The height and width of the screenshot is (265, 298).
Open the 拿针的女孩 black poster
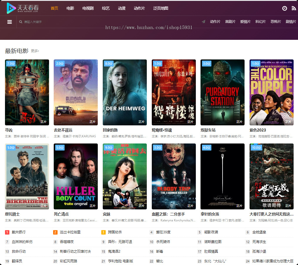[223, 177]
